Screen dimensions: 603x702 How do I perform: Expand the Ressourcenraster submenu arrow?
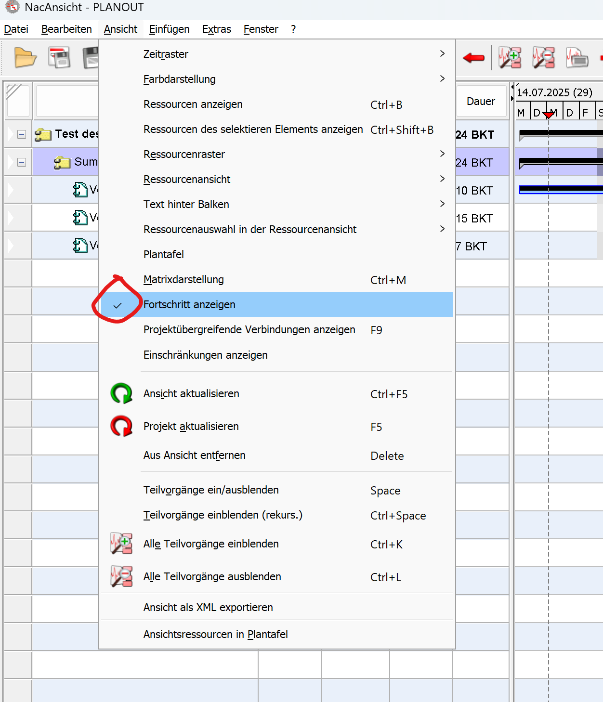click(442, 154)
